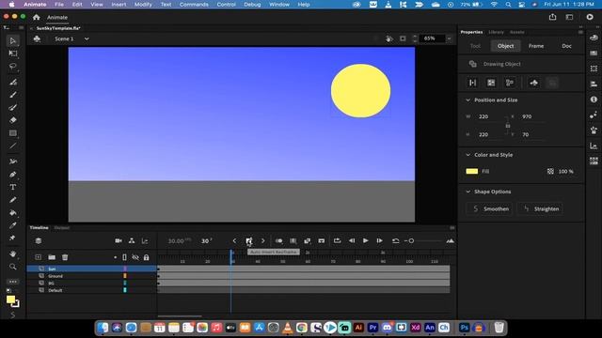602x338 pixels.
Task: Select the Line tool
Action: pos(12,146)
